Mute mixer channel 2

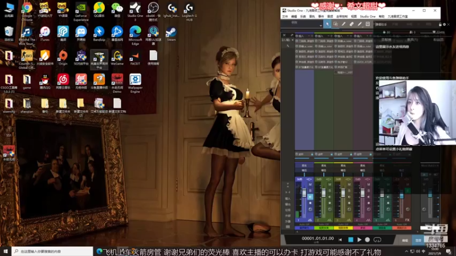click(x=329, y=184)
